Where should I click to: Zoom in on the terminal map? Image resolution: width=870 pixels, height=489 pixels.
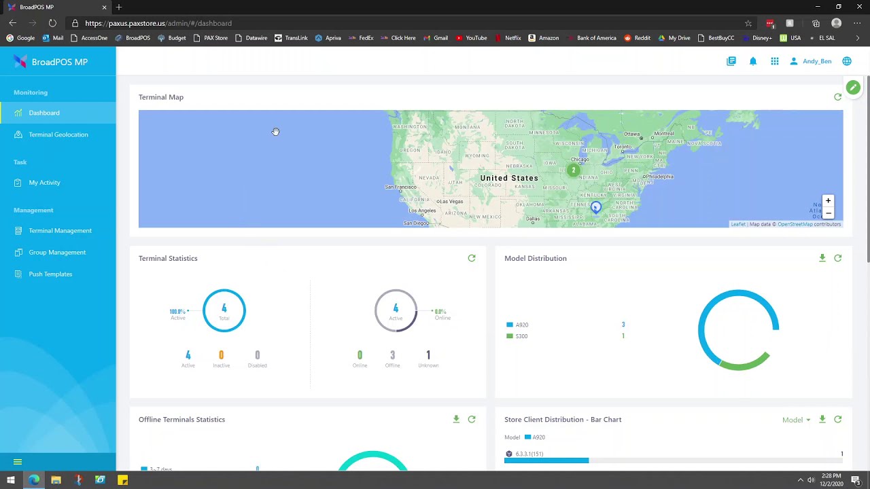tap(828, 201)
